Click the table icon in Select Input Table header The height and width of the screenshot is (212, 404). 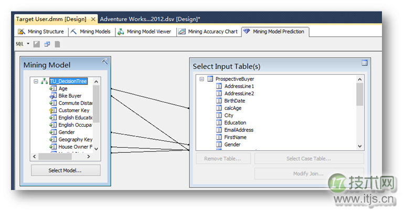(364, 63)
